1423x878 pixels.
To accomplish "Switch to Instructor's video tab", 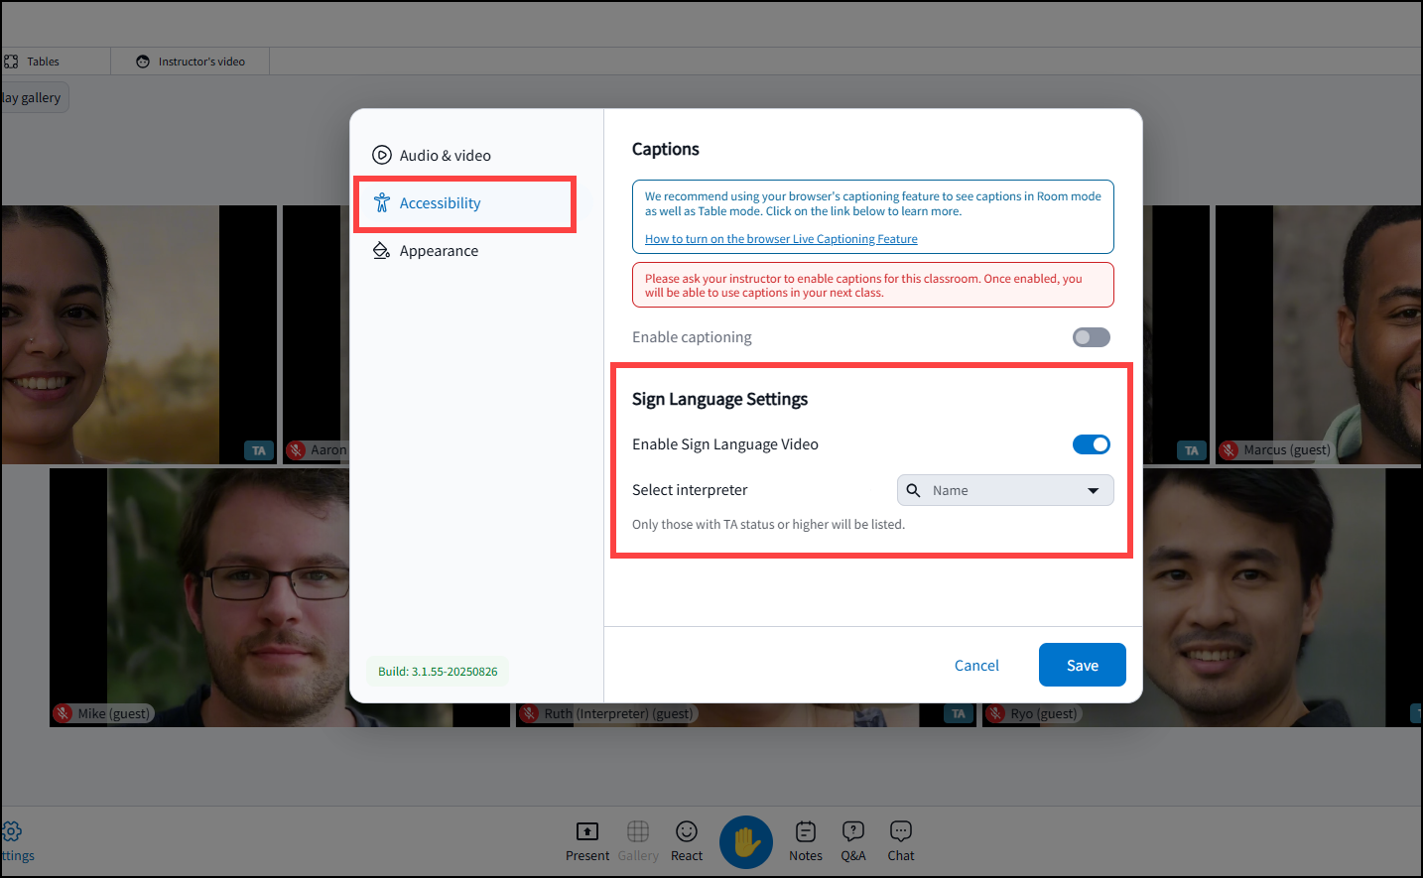I will pos(191,62).
